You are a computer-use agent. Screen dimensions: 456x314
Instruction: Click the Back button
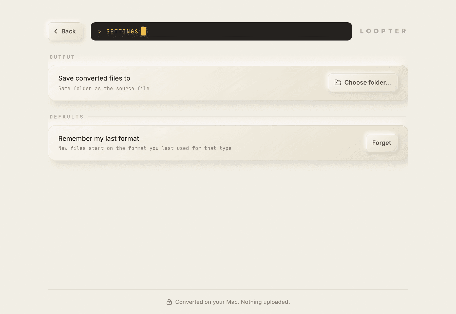(65, 31)
